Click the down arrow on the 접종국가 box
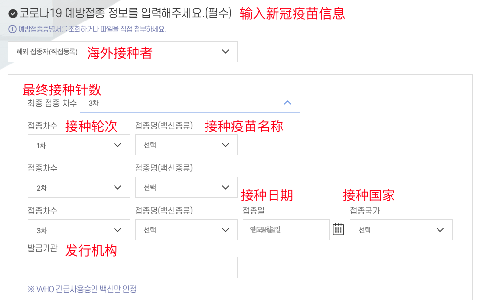Screen dimensions: 484x300 [x=440, y=230]
